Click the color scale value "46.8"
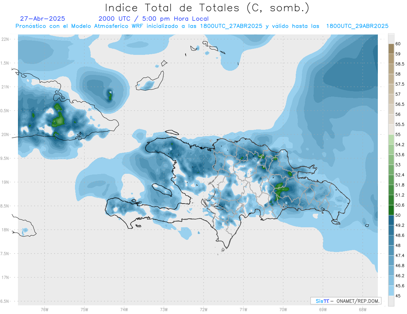This screenshot has height=314, width=407. (400, 265)
